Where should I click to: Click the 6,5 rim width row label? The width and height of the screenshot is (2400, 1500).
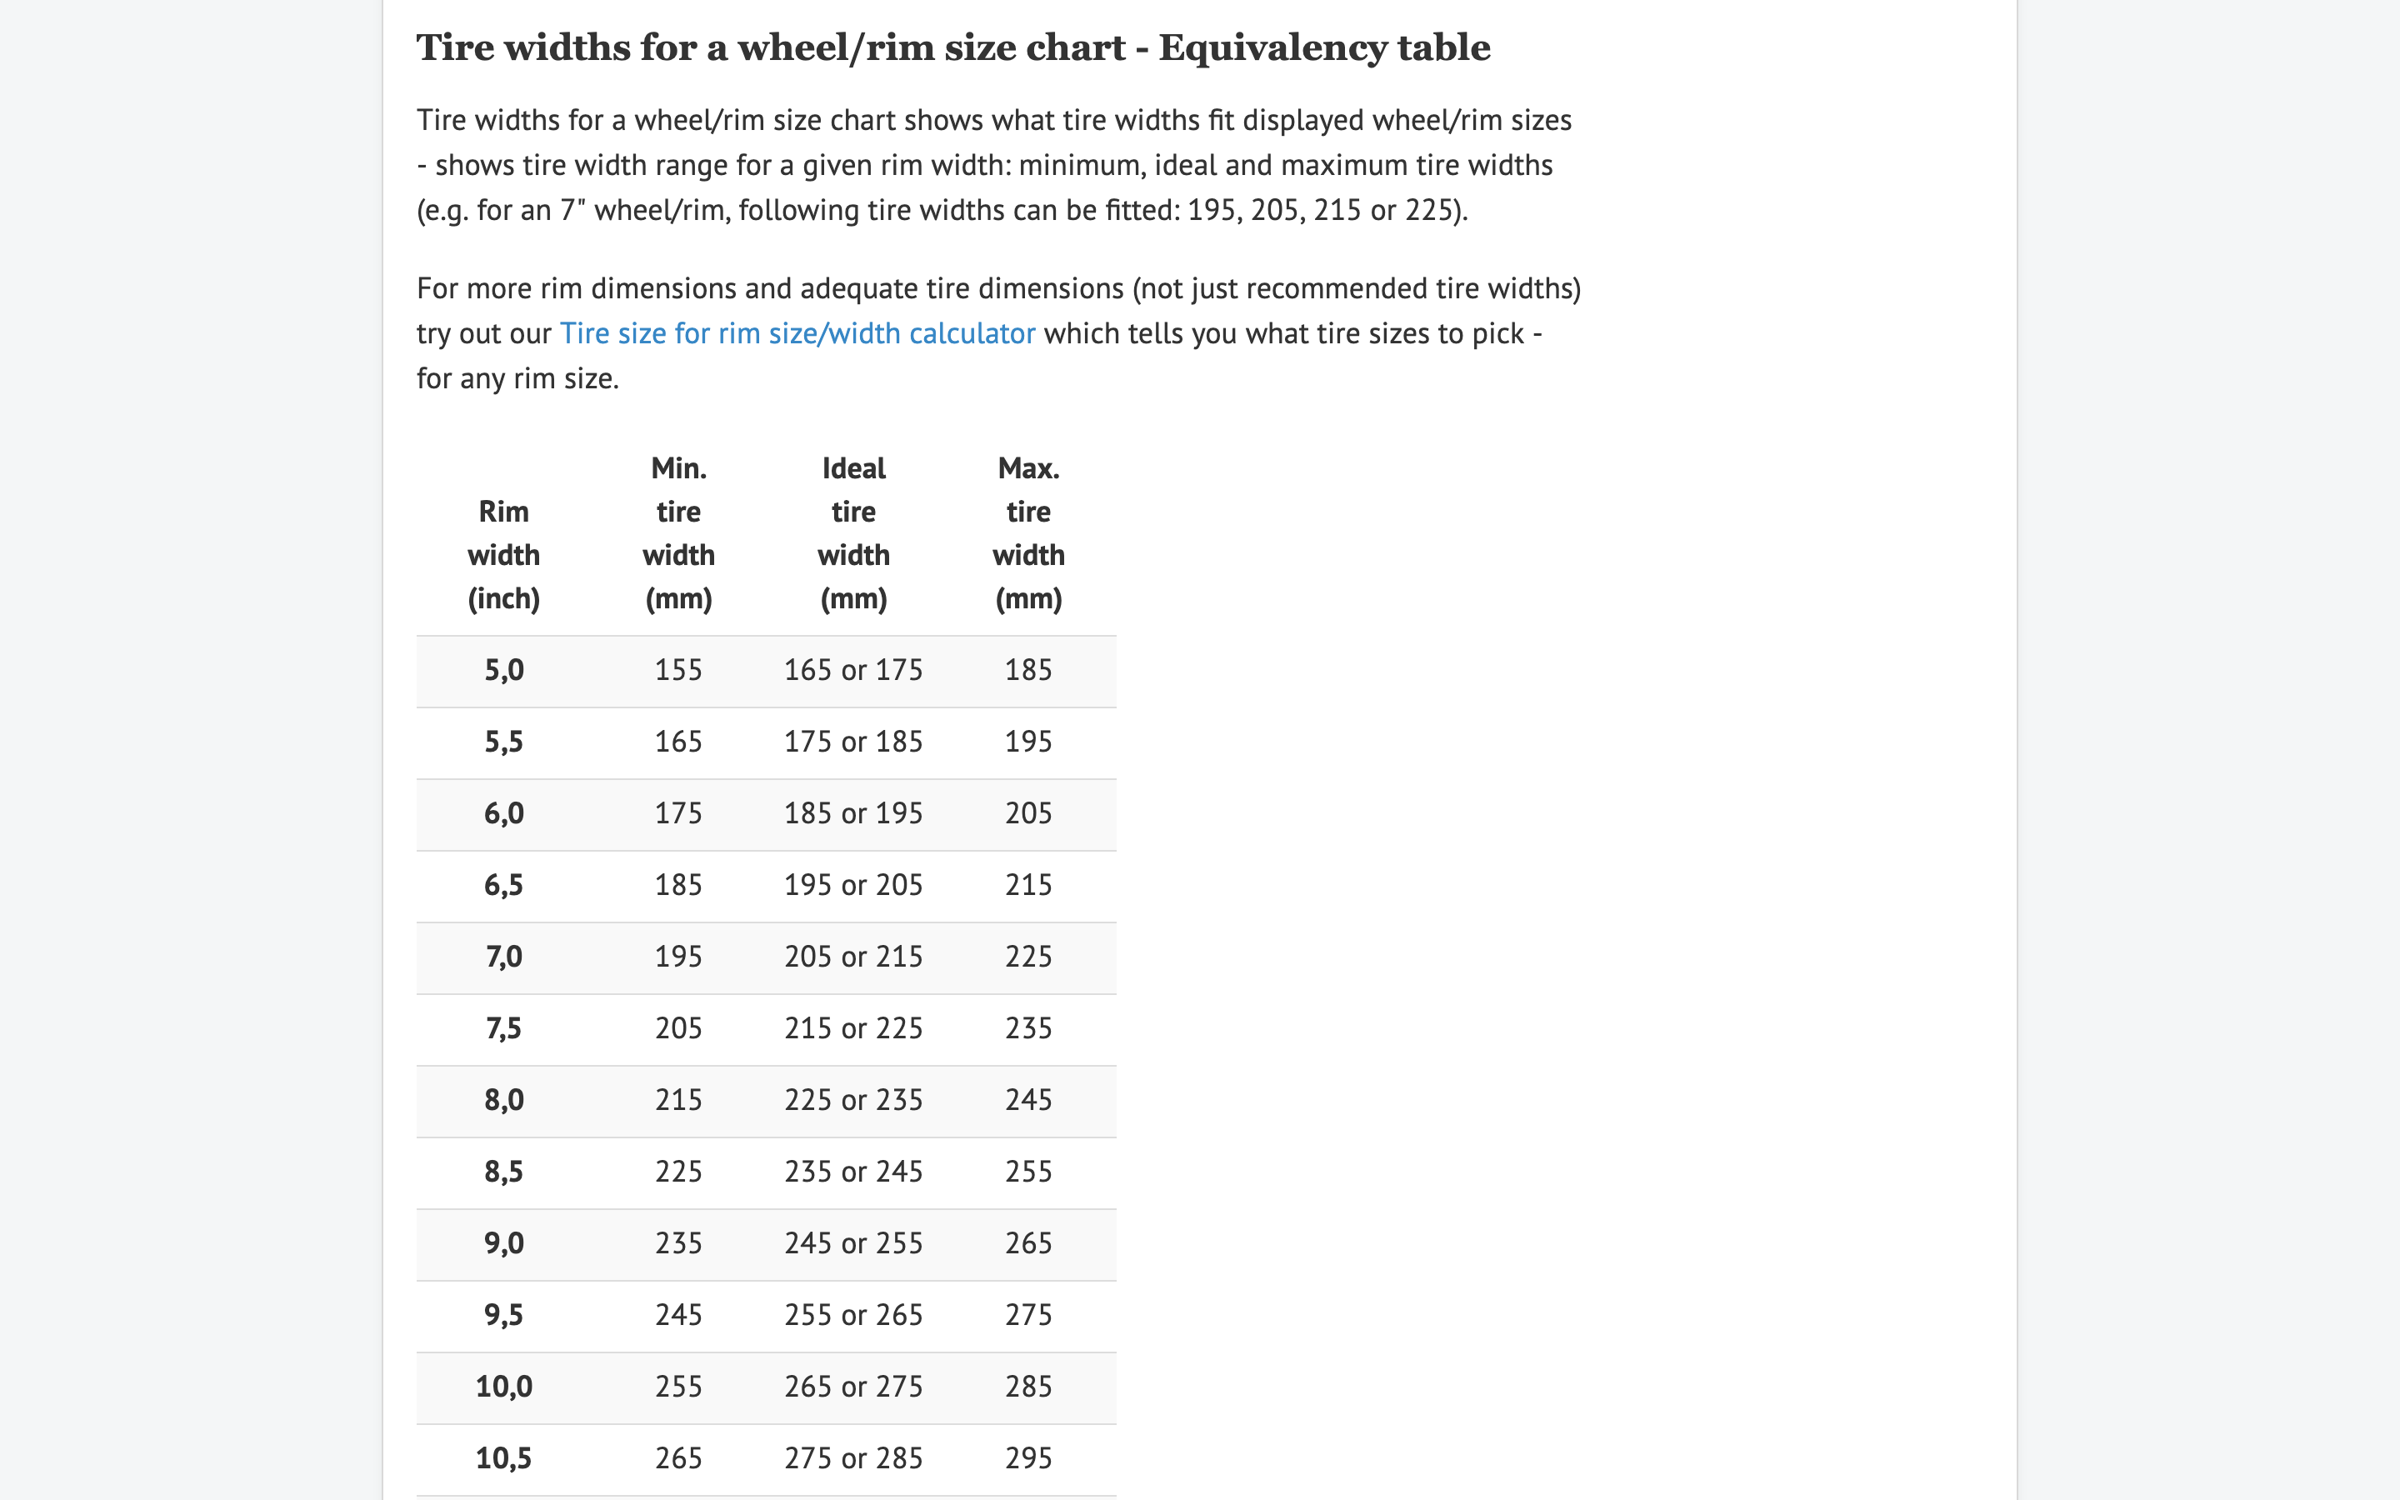[504, 886]
